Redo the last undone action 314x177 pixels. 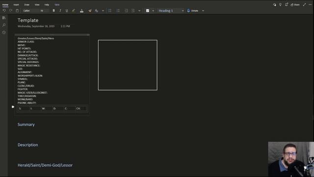(x=11, y=11)
